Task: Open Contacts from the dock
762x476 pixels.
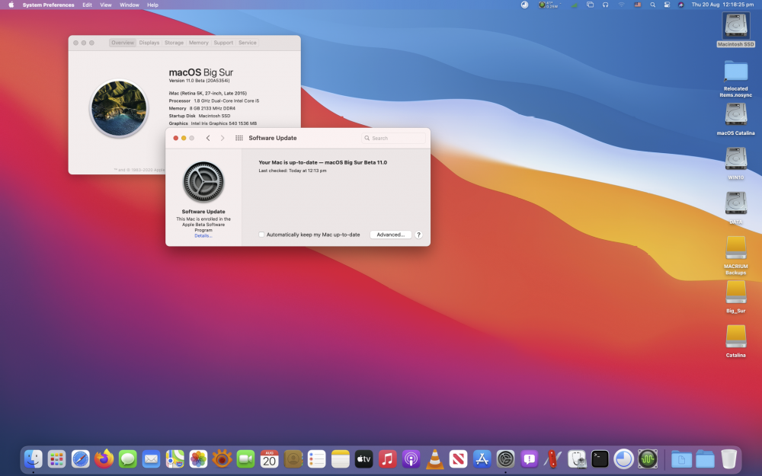Action: pyautogui.click(x=293, y=458)
